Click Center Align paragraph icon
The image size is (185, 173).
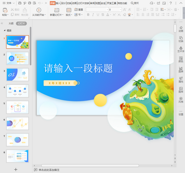(143, 15)
